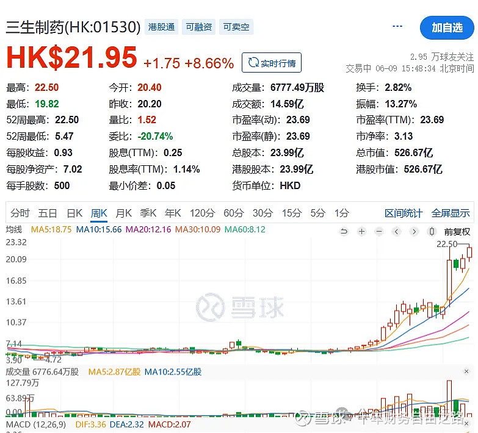478x433 pixels.
Task: Click the MA30:10.09 indicator label
Action: coord(198,229)
